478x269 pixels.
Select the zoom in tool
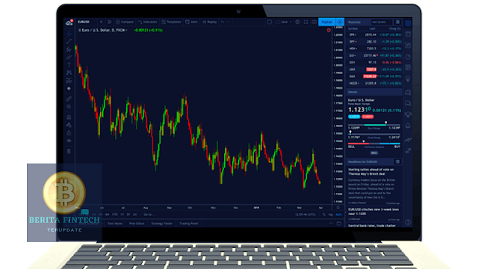69,107
